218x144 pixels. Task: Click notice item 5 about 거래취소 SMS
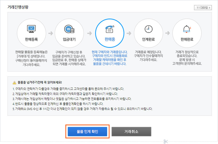coord(82,109)
